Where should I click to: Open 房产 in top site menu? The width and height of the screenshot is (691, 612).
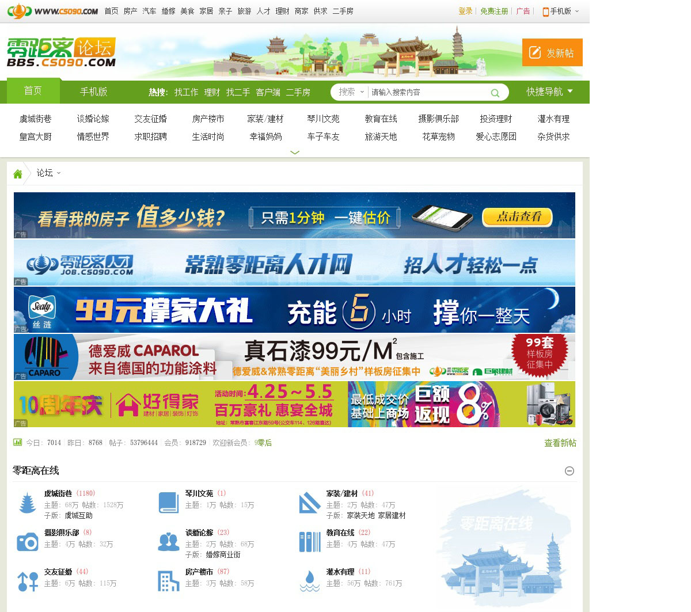coord(130,11)
